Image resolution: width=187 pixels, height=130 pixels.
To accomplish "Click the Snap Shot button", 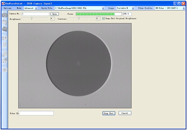I will pos(109,113).
